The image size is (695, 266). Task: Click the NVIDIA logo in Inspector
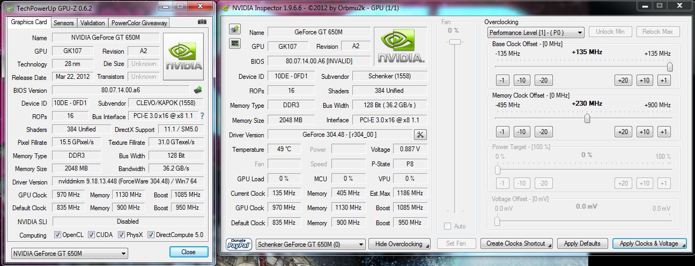coord(402,47)
